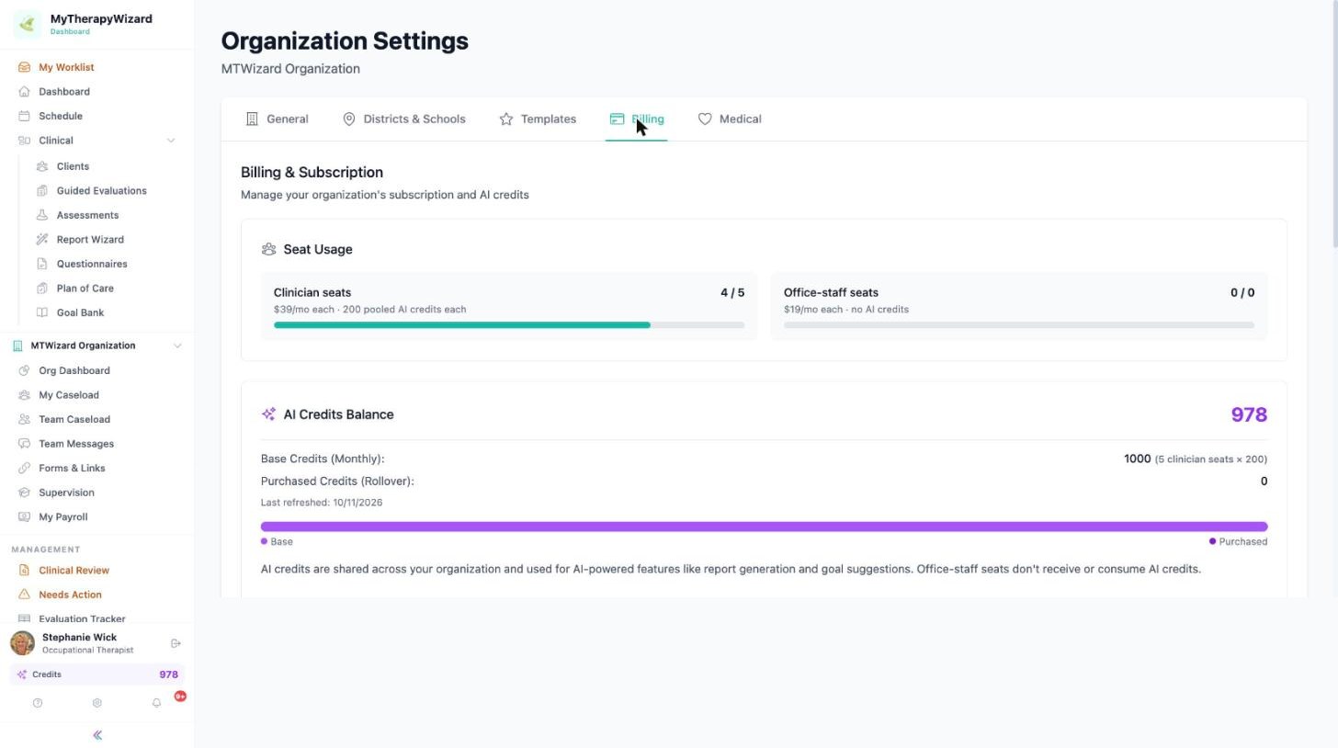The width and height of the screenshot is (1338, 748).
Task: Open Dashboard in the sidebar
Action: (x=64, y=92)
